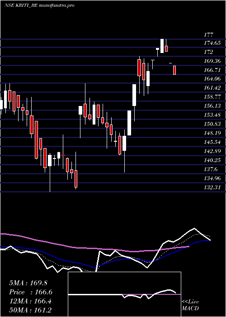
Task: Click the 164.06 price axis label
Action: (212, 79)
